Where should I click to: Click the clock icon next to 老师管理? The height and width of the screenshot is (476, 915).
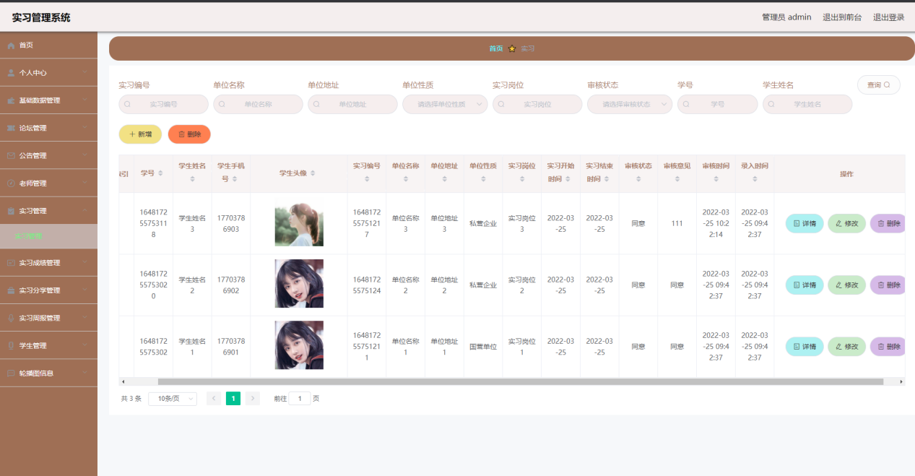coord(10,182)
